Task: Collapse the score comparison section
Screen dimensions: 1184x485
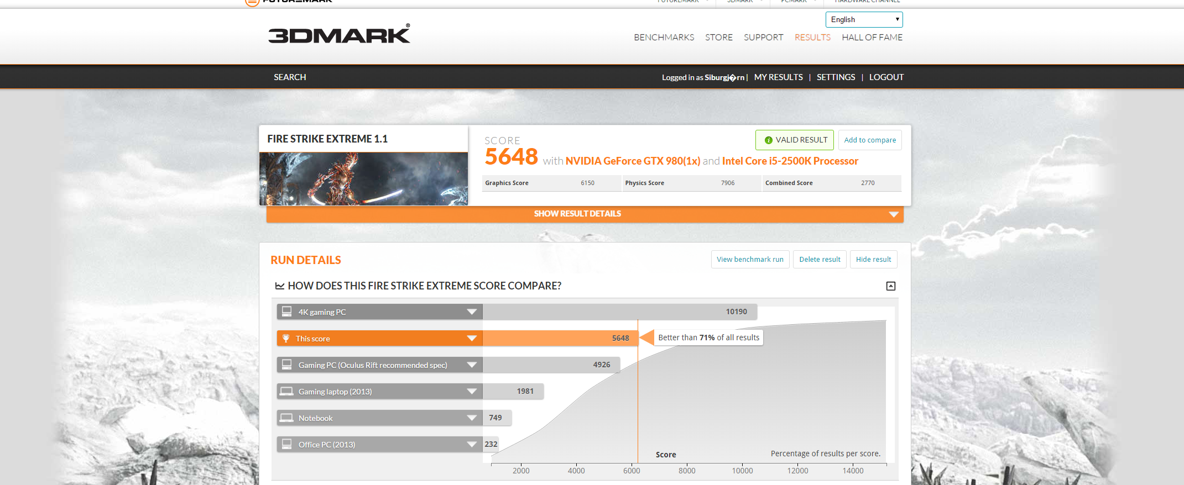Action: coord(890,286)
